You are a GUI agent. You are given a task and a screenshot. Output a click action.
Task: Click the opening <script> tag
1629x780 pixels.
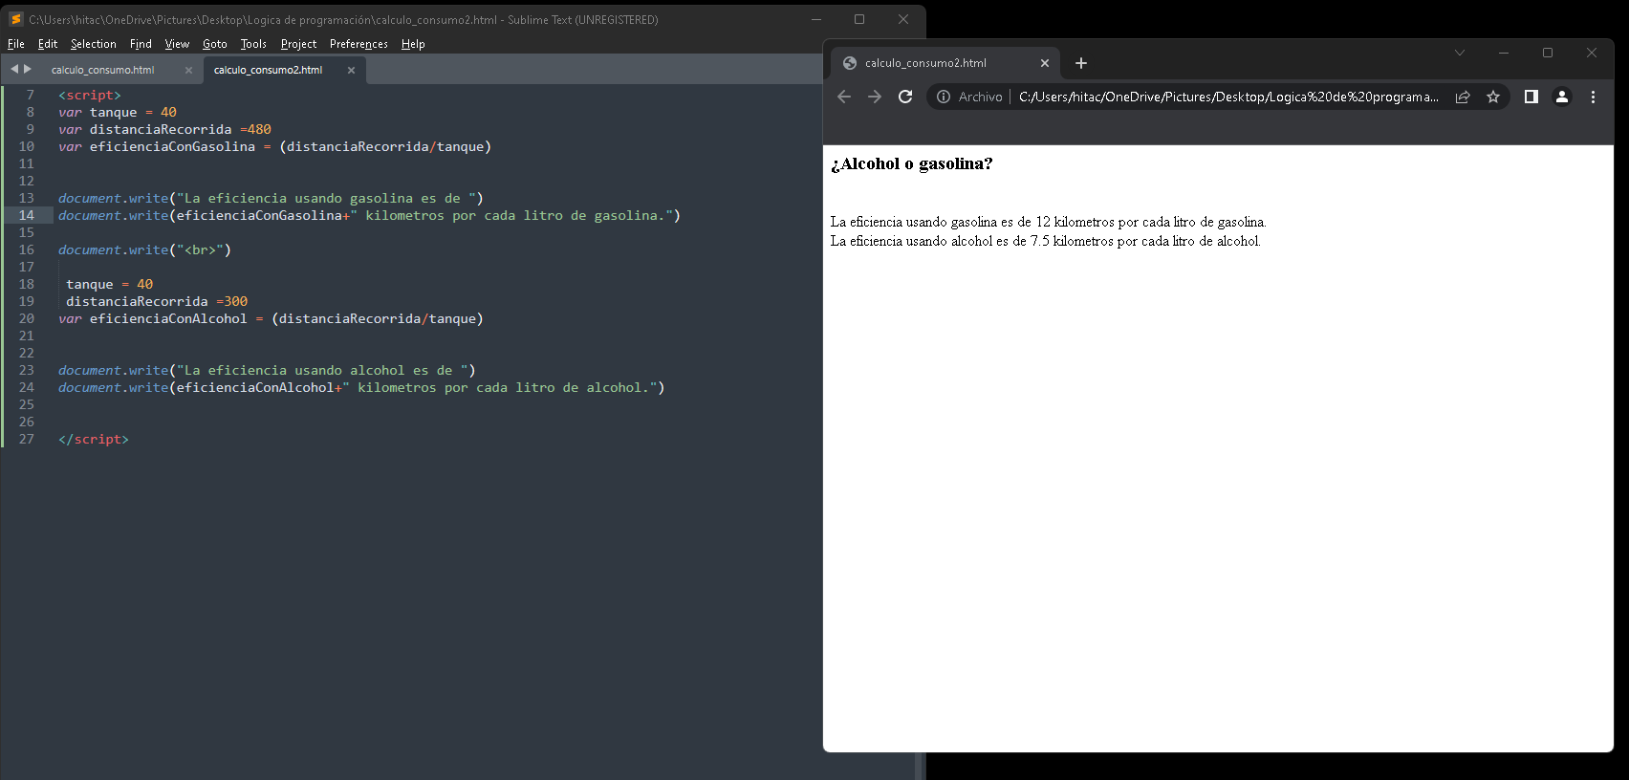pos(90,95)
